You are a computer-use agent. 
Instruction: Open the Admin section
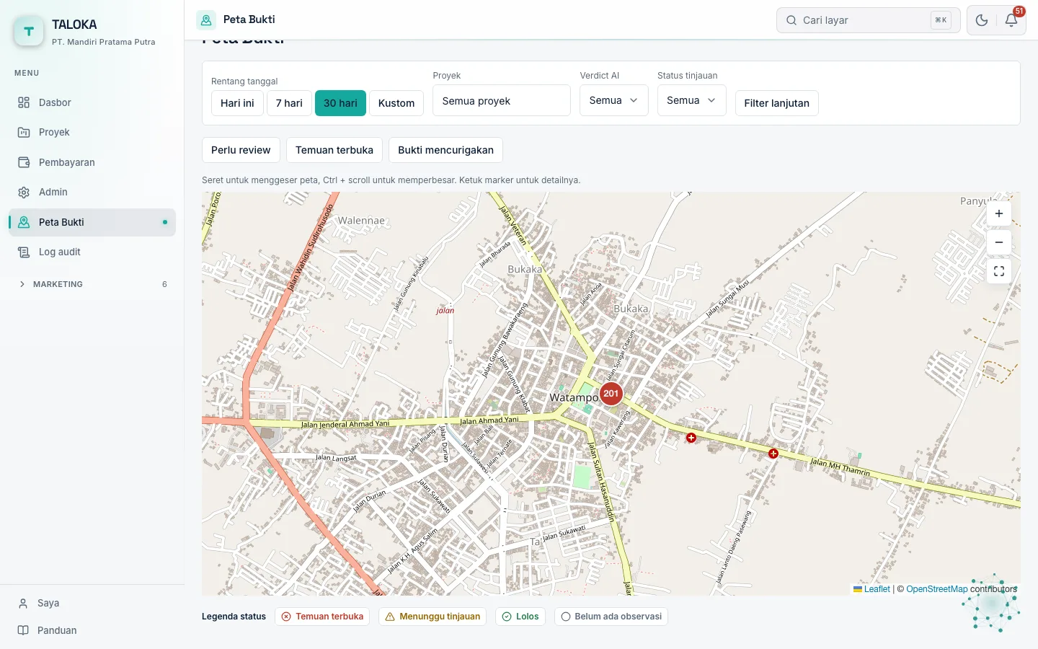click(92, 192)
